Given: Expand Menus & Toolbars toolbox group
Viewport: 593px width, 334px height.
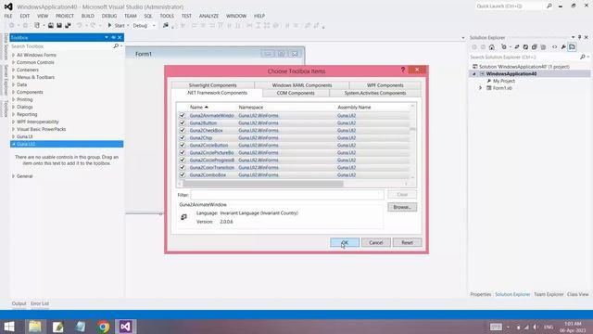Looking at the screenshot, I should point(14,77).
